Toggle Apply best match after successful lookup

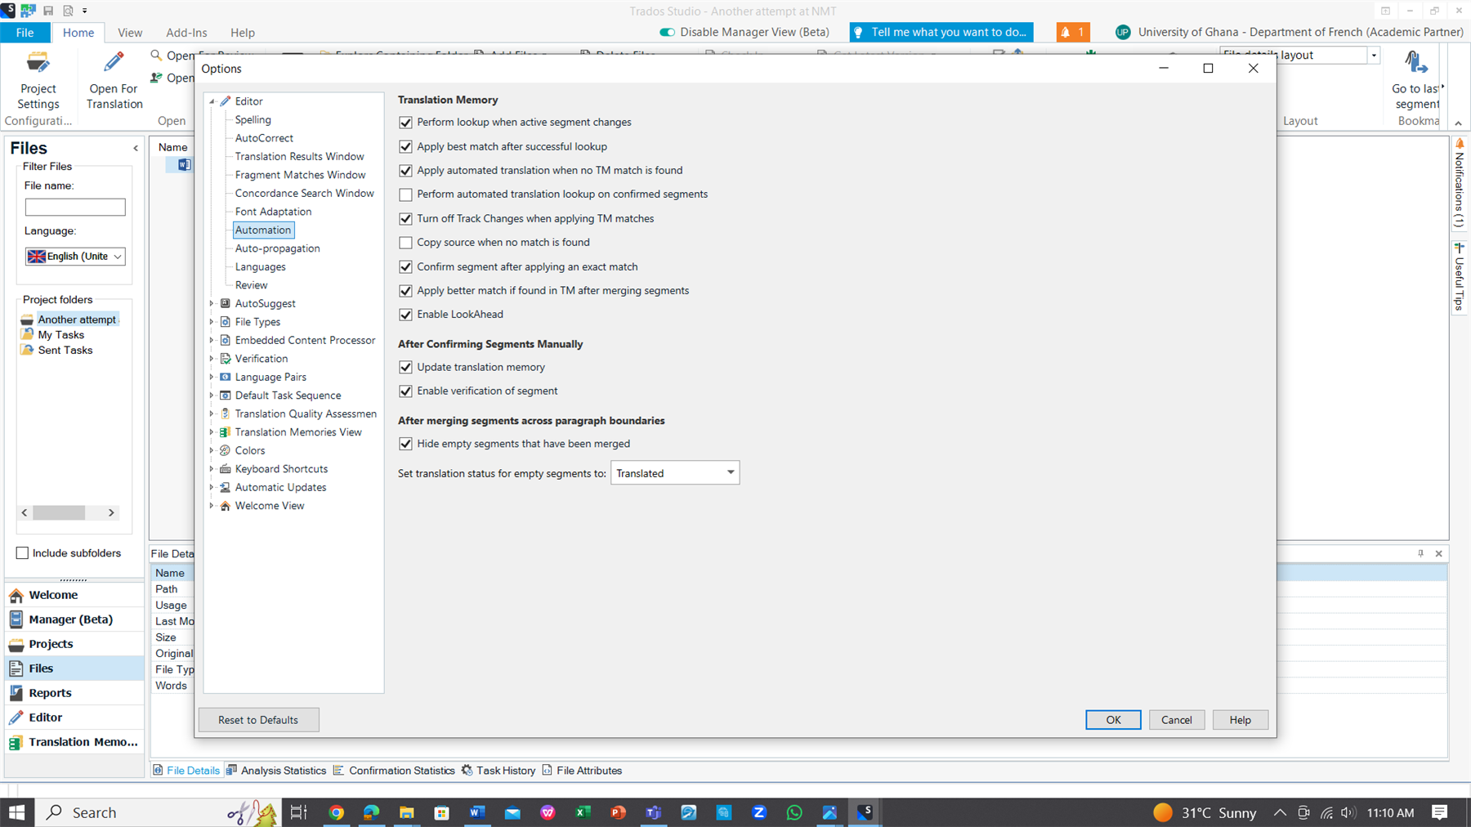[405, 146]
